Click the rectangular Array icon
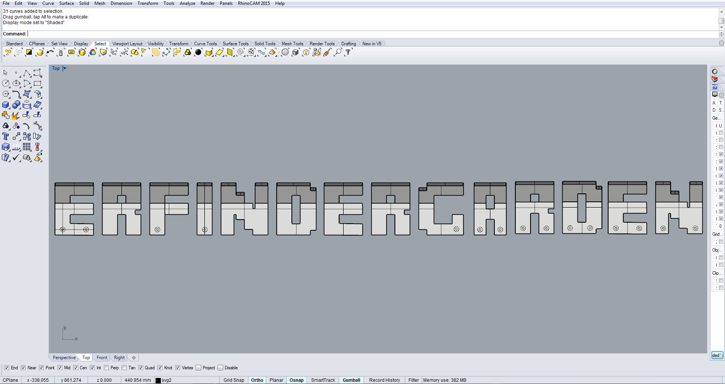Screen dimensions: 725x384 click(x=27, y=147)
